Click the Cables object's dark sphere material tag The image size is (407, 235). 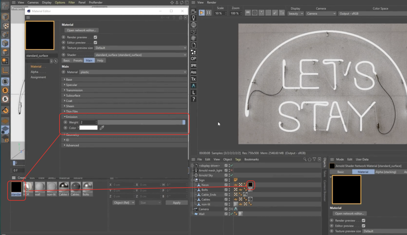click(250, 199)
